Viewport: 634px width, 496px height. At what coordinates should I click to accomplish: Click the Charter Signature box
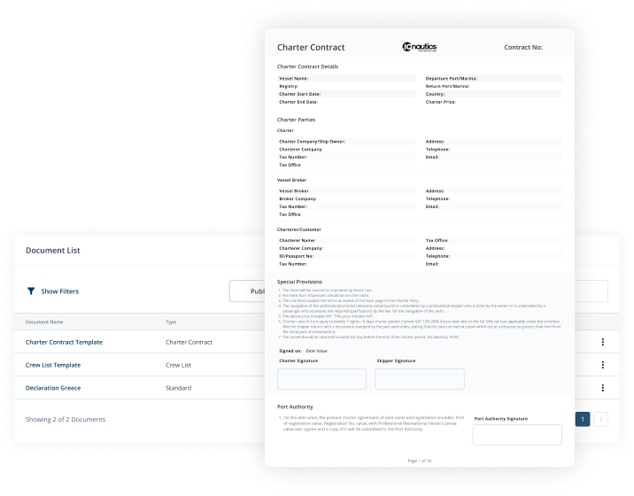[321, 379]
